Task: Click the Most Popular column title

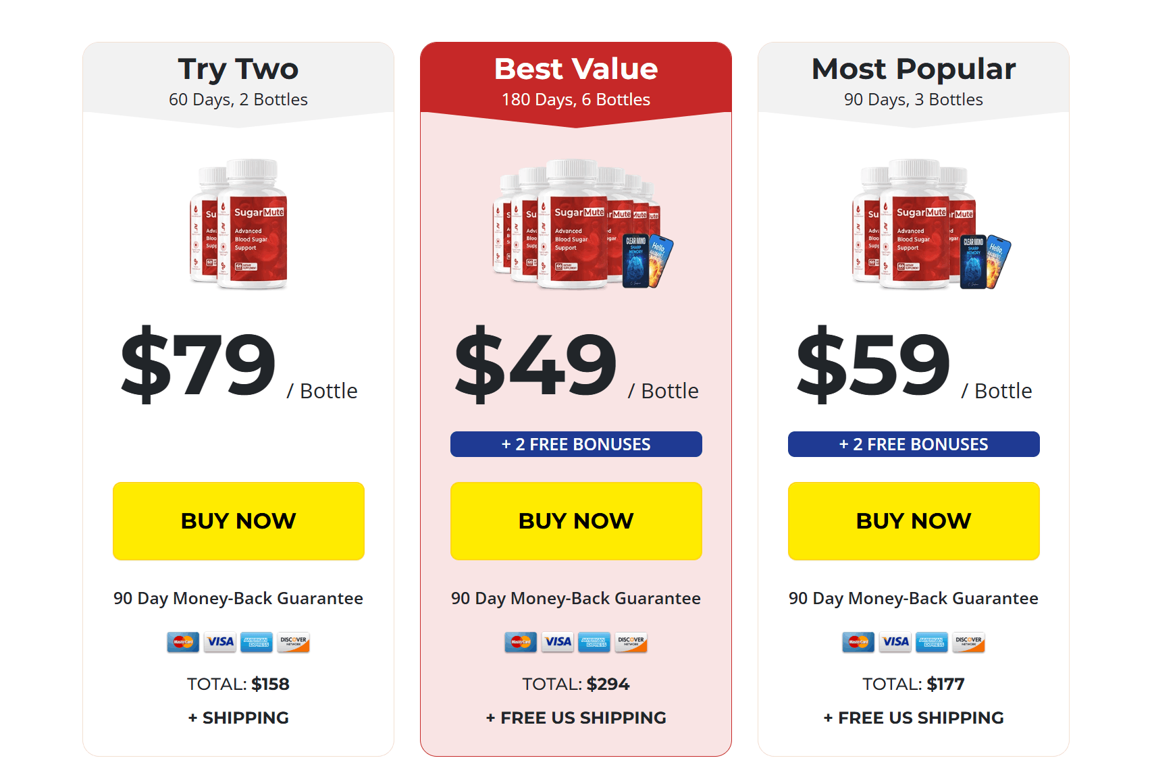Action: [913, 68]
